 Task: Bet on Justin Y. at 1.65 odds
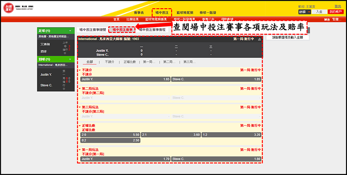pyautogui.click(x=125, y=79)
